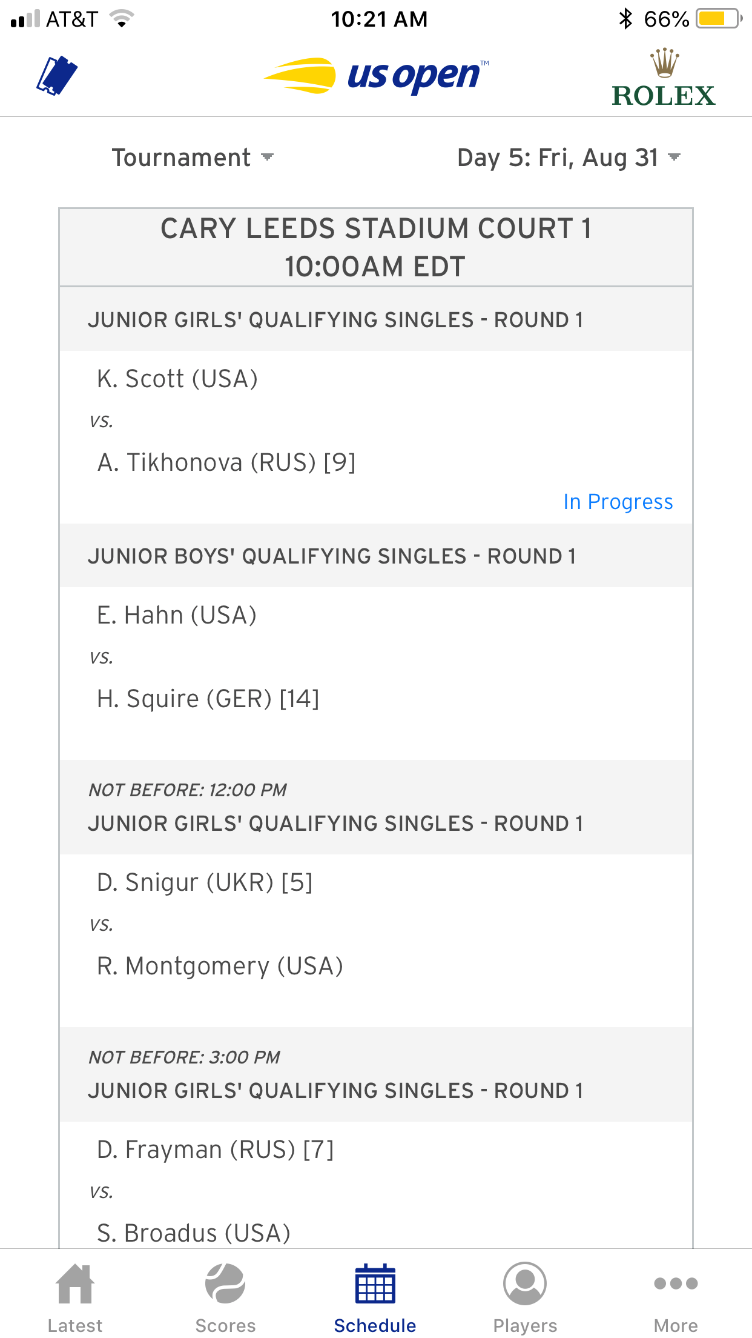
Task: Select player A. Tikhonova (RUS)
Action: pos(226,462)
